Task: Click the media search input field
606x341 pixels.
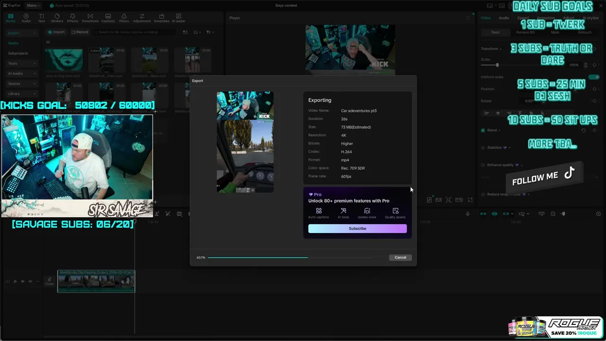Action: click(x=134, y=32)
